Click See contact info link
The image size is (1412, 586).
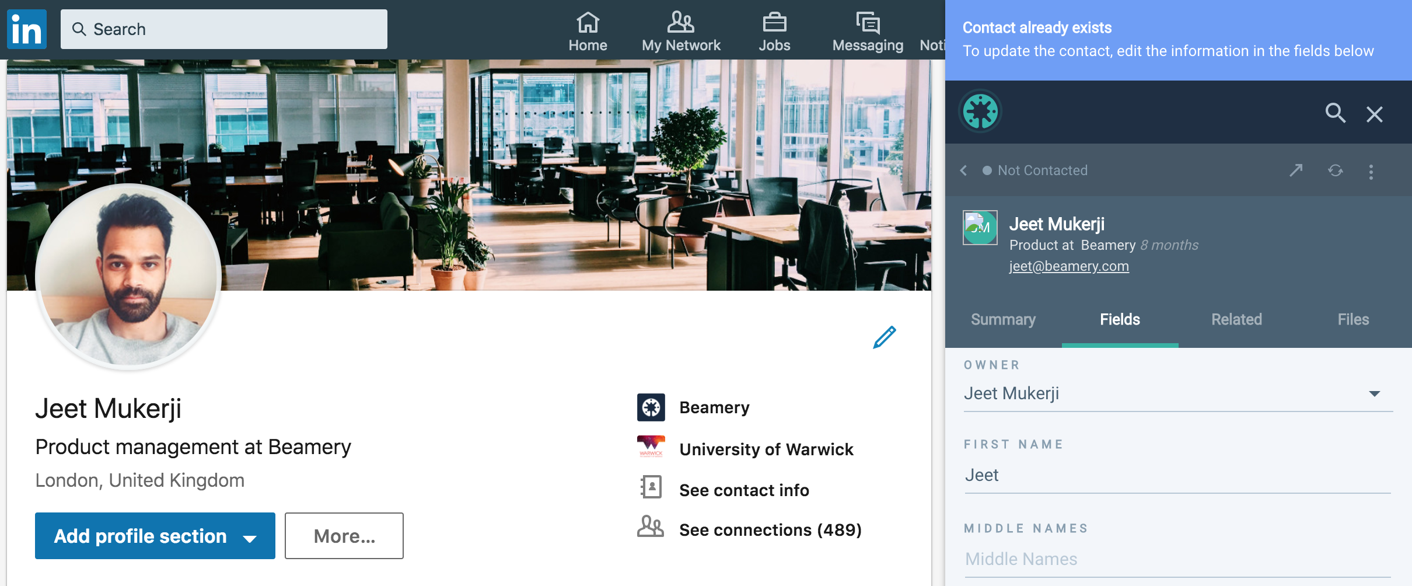click(745, 490)
